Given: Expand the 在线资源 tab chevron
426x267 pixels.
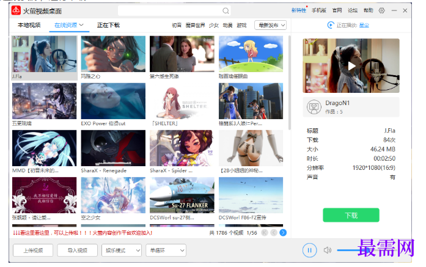Looking at the screenshot, I should pyautogui.click(x=81, y=25).
